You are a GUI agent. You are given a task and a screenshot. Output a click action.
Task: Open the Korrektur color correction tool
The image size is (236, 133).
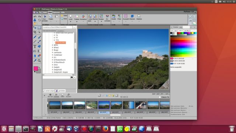[x=83, y=17]
